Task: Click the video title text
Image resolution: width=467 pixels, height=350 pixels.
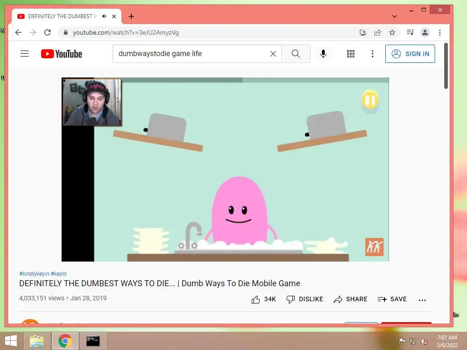Action: coord(160,283)
